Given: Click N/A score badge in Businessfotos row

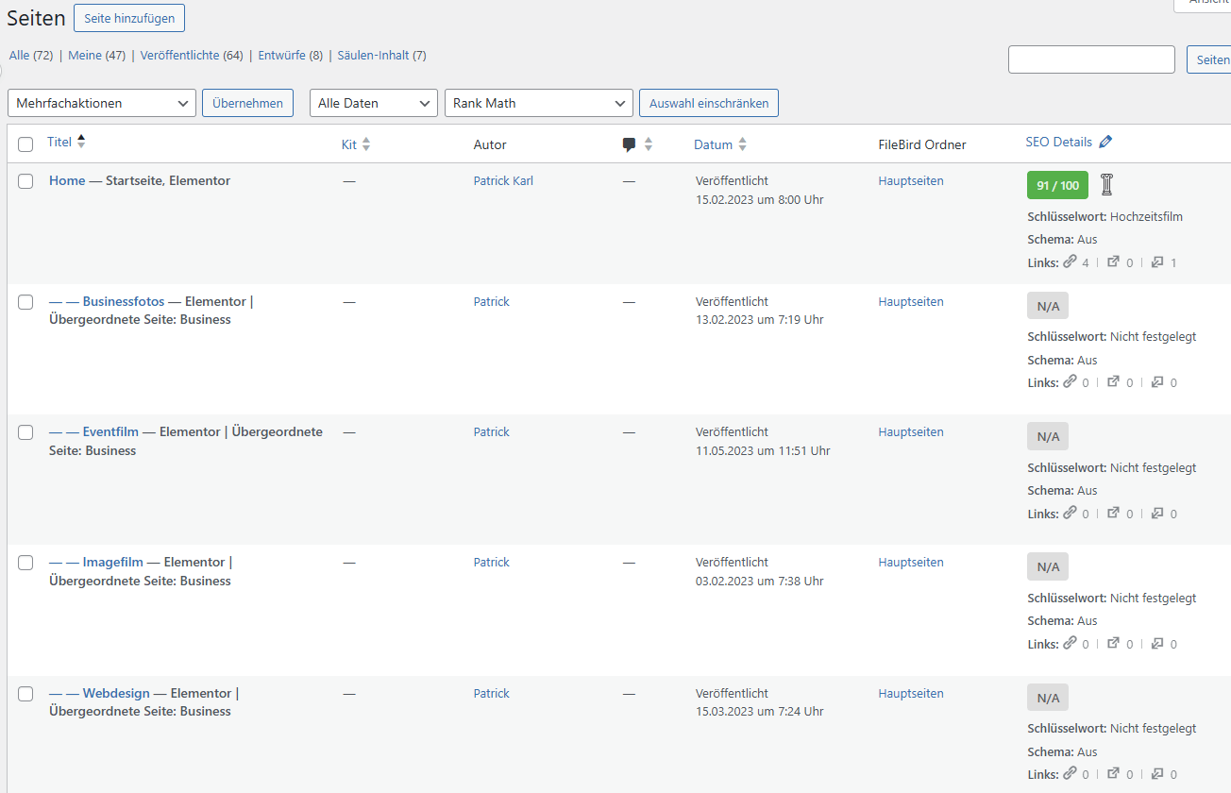Looking at the screenshot, I should point(1048,306).
